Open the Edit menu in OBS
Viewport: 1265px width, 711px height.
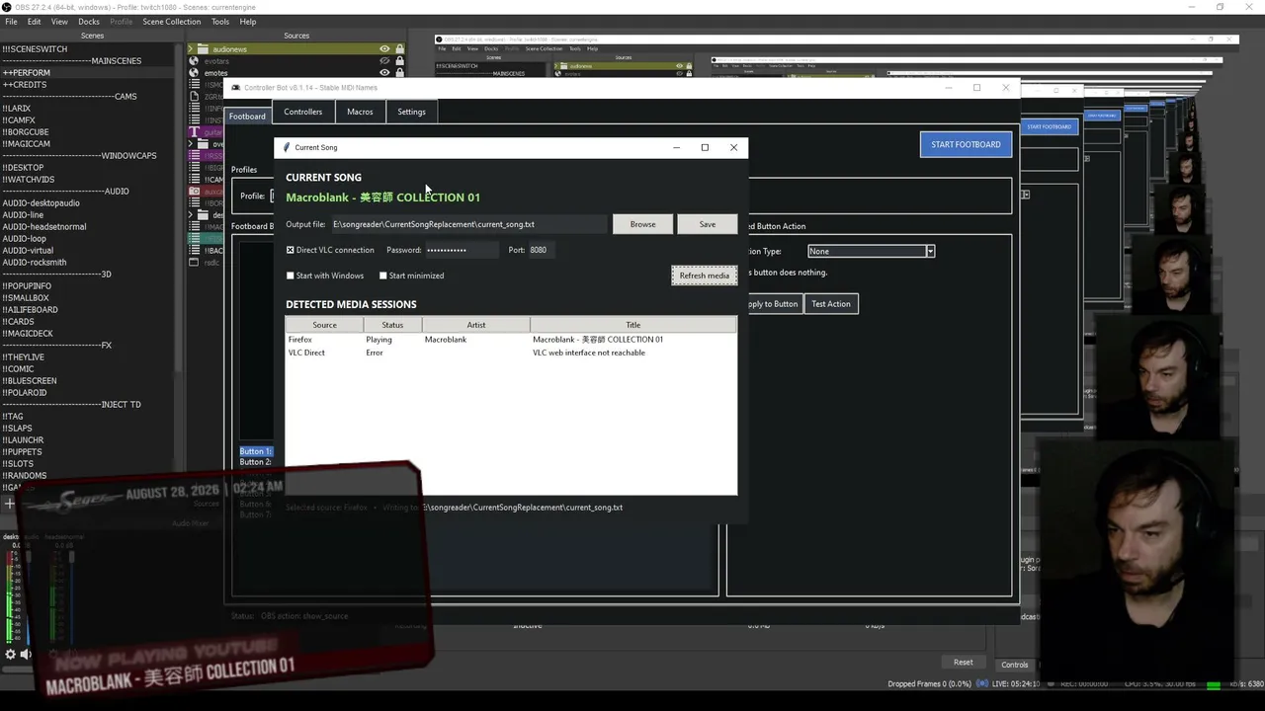click(35, 22)
